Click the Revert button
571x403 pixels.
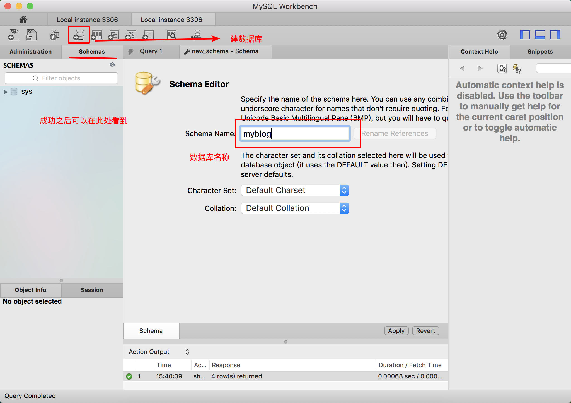point(425,331)
